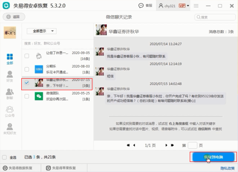The height and width of the screenshot is (172, 238).
Task: Check the 微信团队 conversation checkbox
Action: (x=27, y=96)
